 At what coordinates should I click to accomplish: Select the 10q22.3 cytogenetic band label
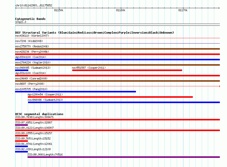pos(21,22)
